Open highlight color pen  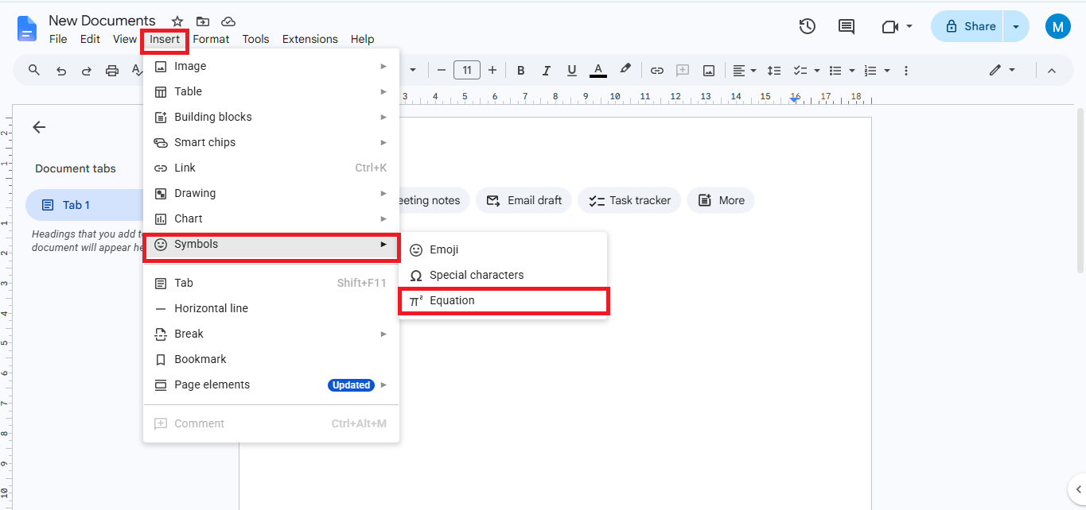click(625, 70)
